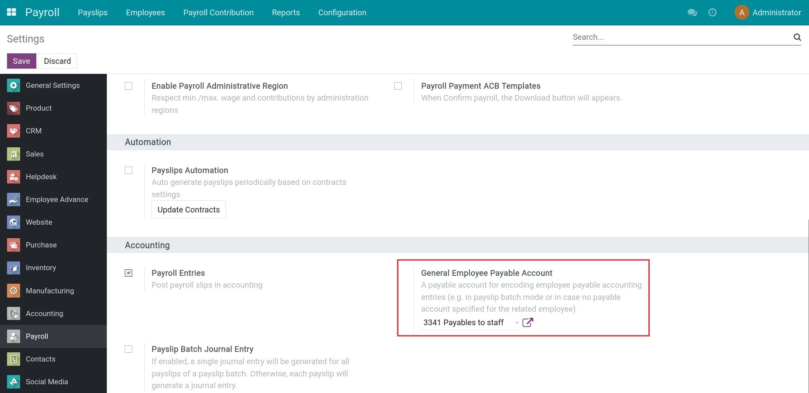This screenshot has height=393, width=809.
Task: Open external link for Payables to staff account
Action: tap(528, 323)
